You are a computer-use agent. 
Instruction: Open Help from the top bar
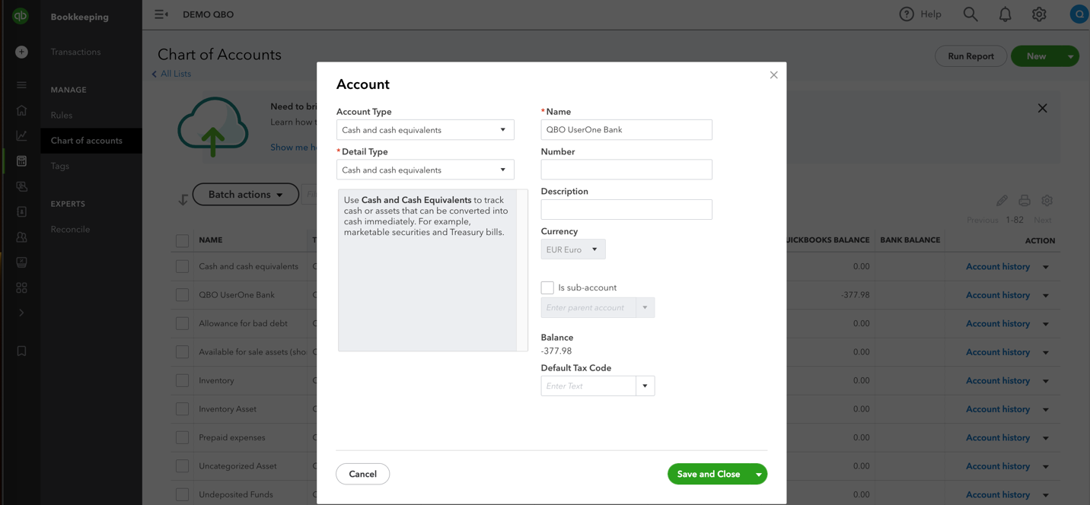920,14
